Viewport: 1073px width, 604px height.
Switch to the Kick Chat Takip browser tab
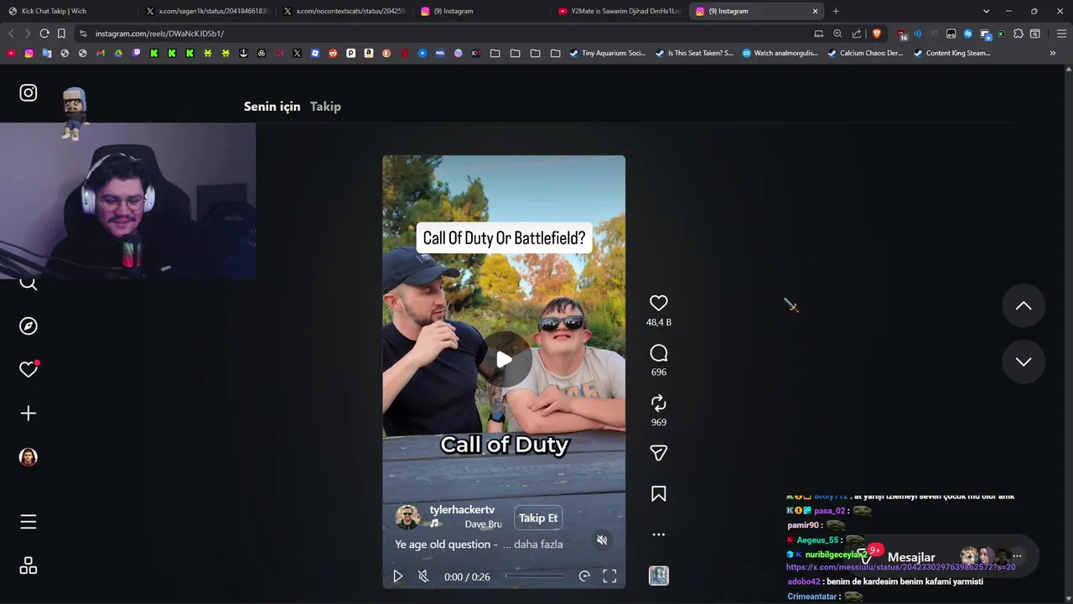tap(65, 11)
